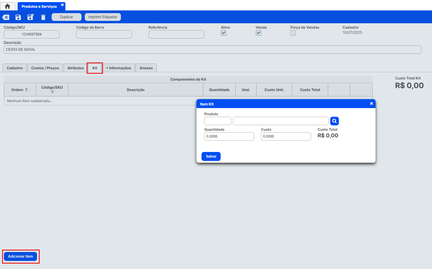Click the back/cancel arrow icon in toolbar
The image size is (432, 269).
point(6,17)
